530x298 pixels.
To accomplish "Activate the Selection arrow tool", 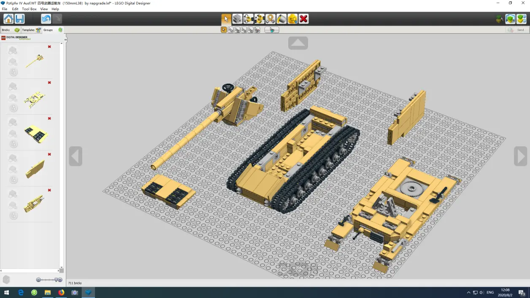I will (x=226, y=19).
